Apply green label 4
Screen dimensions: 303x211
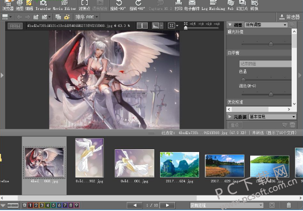click(x=48, y=205)
